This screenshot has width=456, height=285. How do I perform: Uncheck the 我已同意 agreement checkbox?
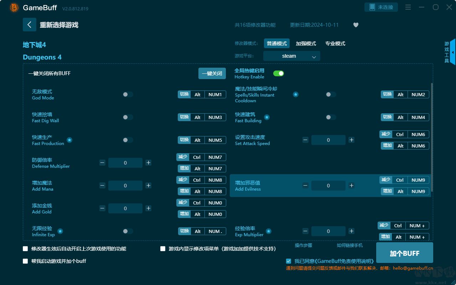pos(289,261)
